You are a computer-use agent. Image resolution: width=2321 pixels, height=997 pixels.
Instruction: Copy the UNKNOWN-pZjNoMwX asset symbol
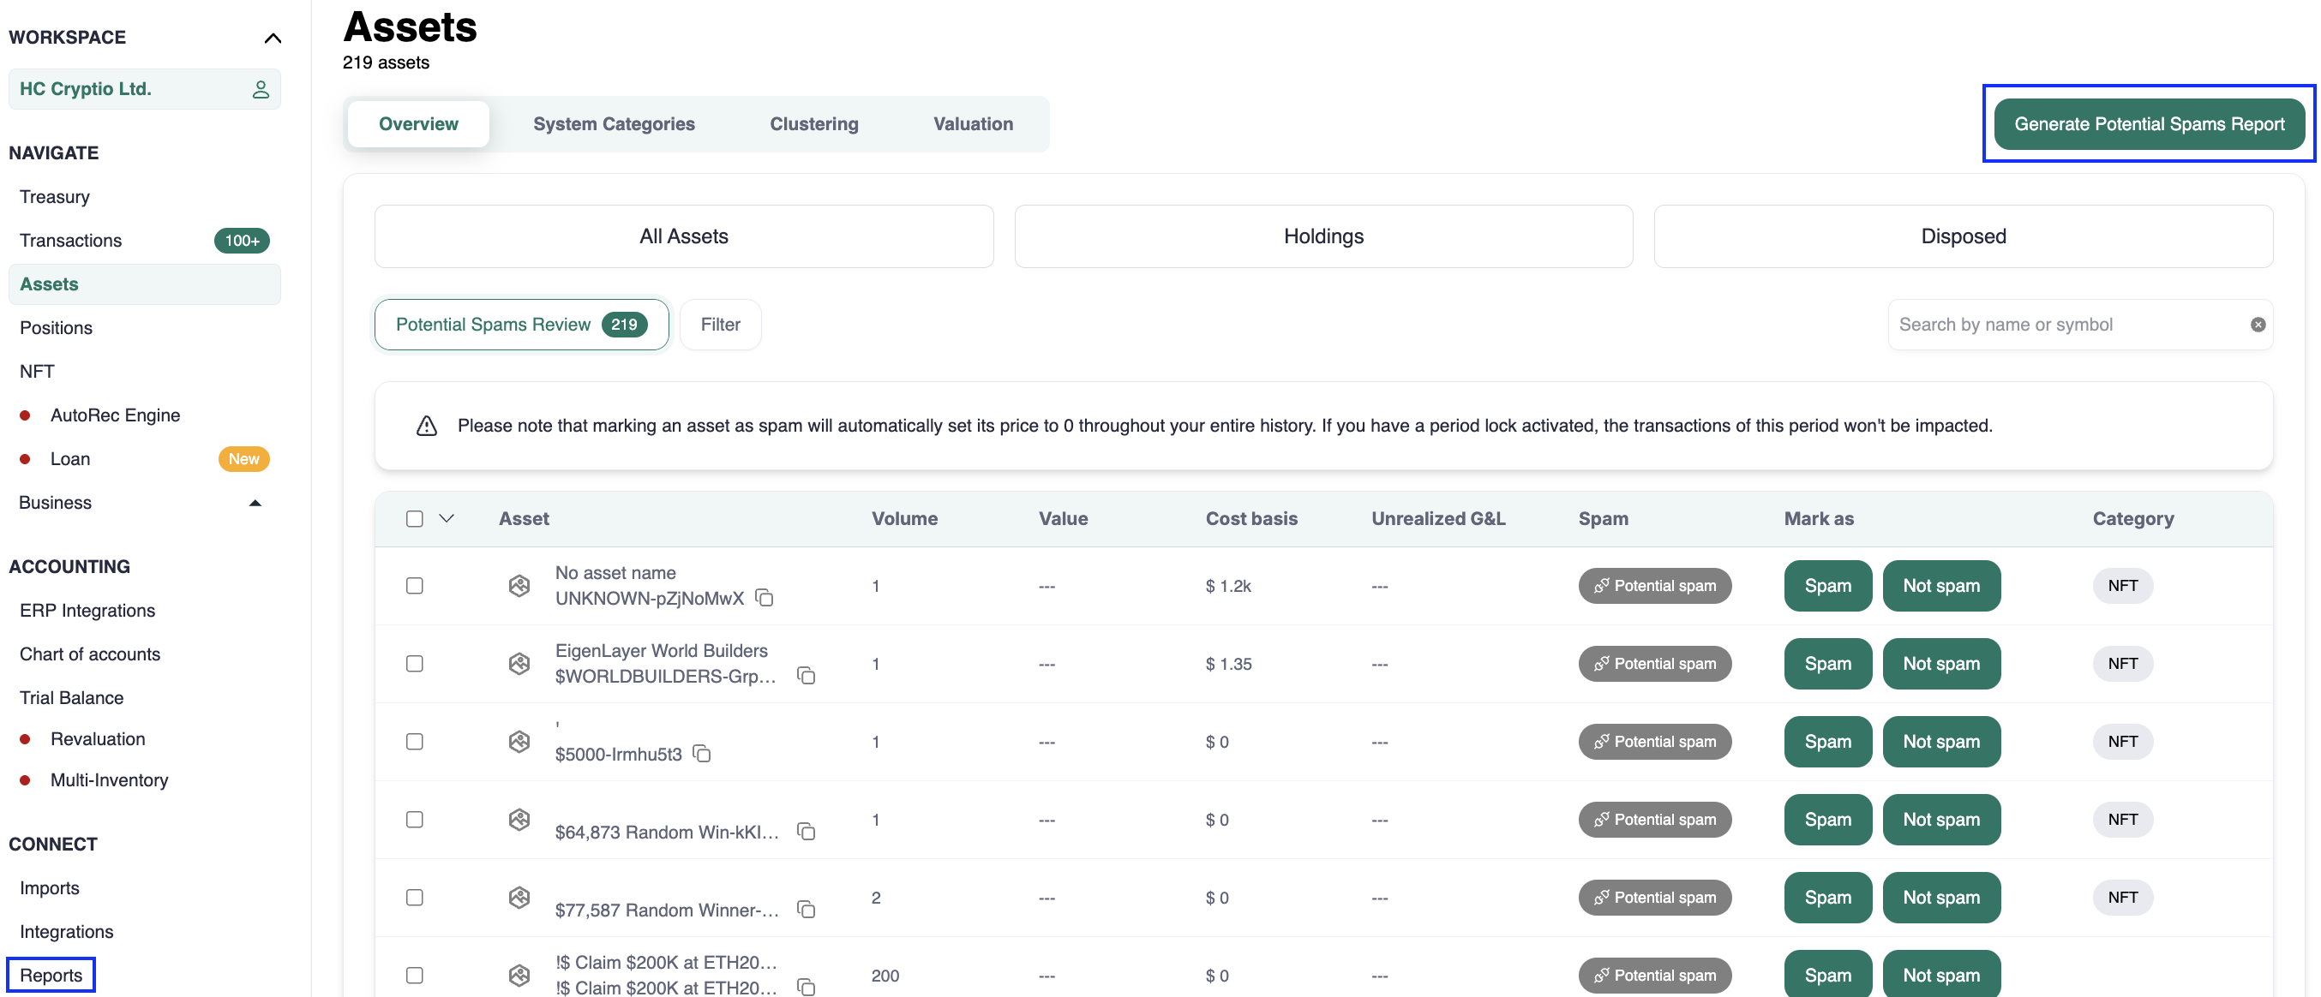tap(764, 598)
